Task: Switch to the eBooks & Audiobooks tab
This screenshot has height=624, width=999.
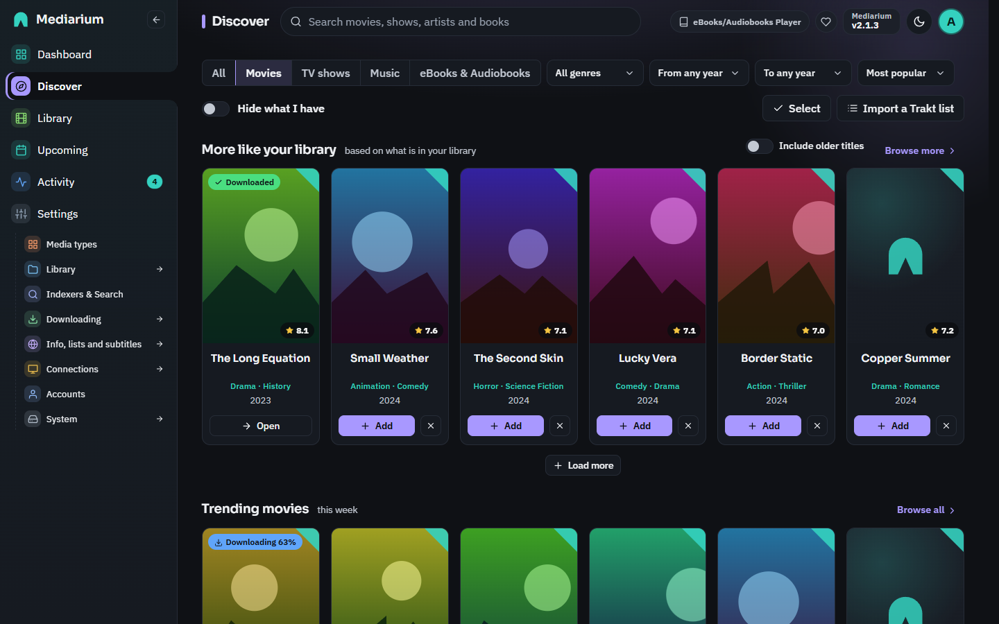Action: click(x=475, y=73)
